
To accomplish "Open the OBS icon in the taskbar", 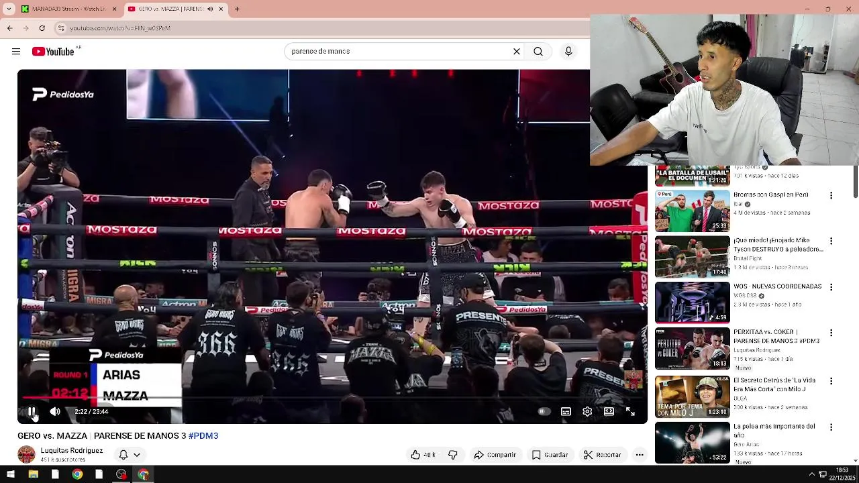I will coord(121,474).
